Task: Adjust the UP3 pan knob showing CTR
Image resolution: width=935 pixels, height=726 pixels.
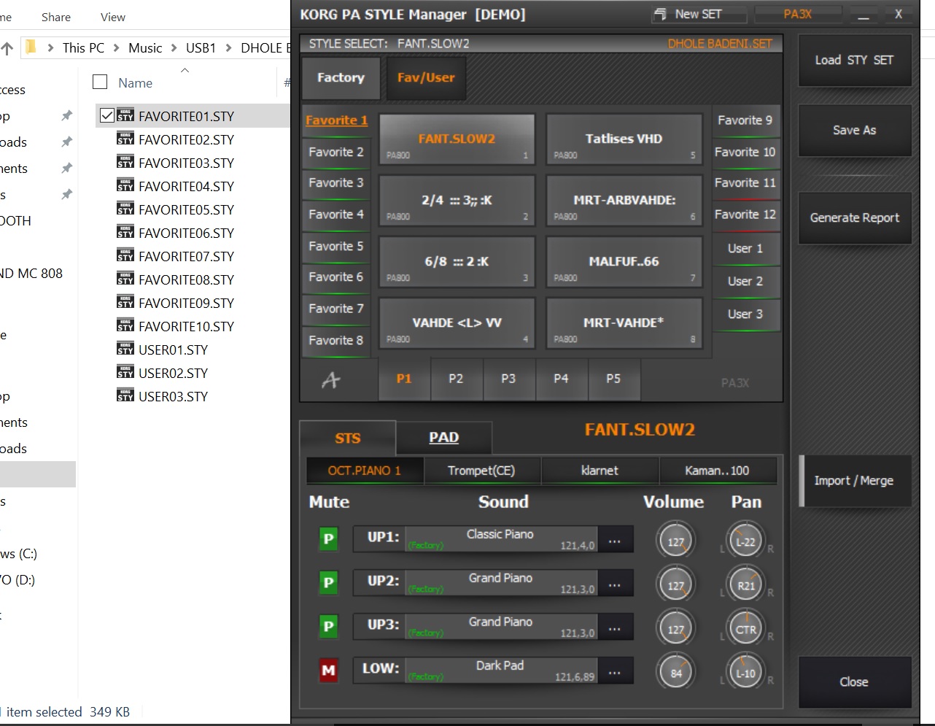Action: click(745, 629)
